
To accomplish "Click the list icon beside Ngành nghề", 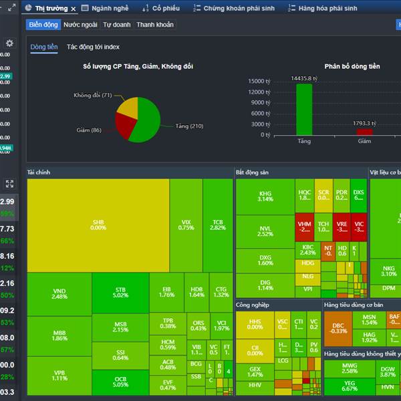I will (85, 8).
